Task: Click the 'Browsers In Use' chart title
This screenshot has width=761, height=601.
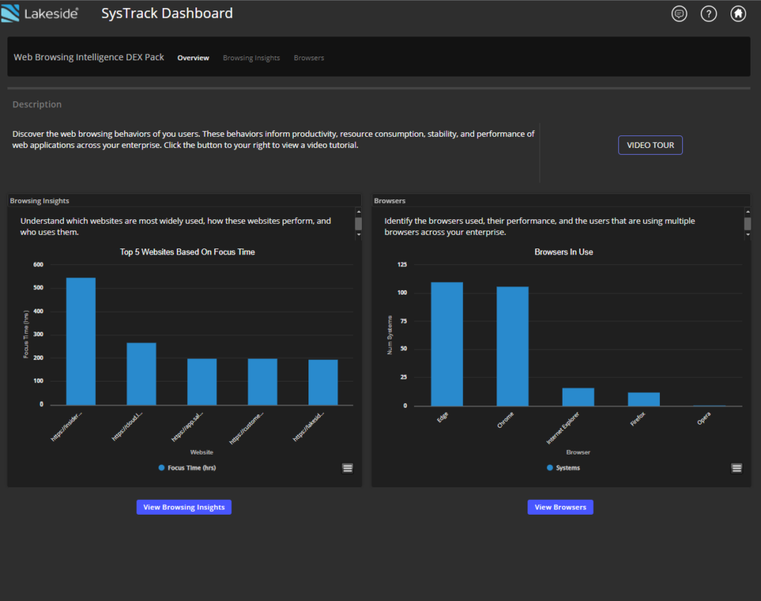Action: 563,252
